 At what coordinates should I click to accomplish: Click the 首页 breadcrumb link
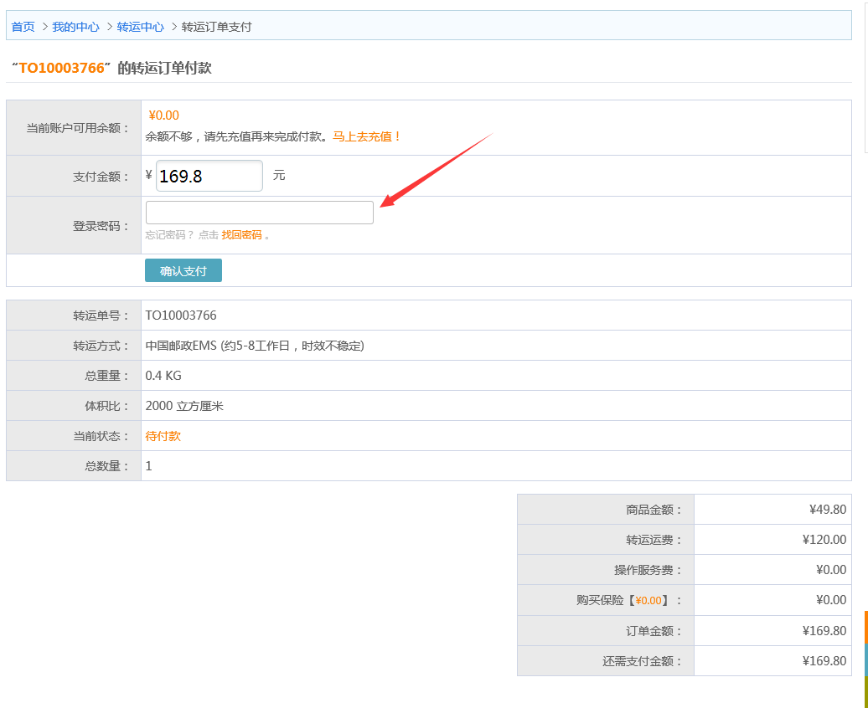tap(23, 27)
